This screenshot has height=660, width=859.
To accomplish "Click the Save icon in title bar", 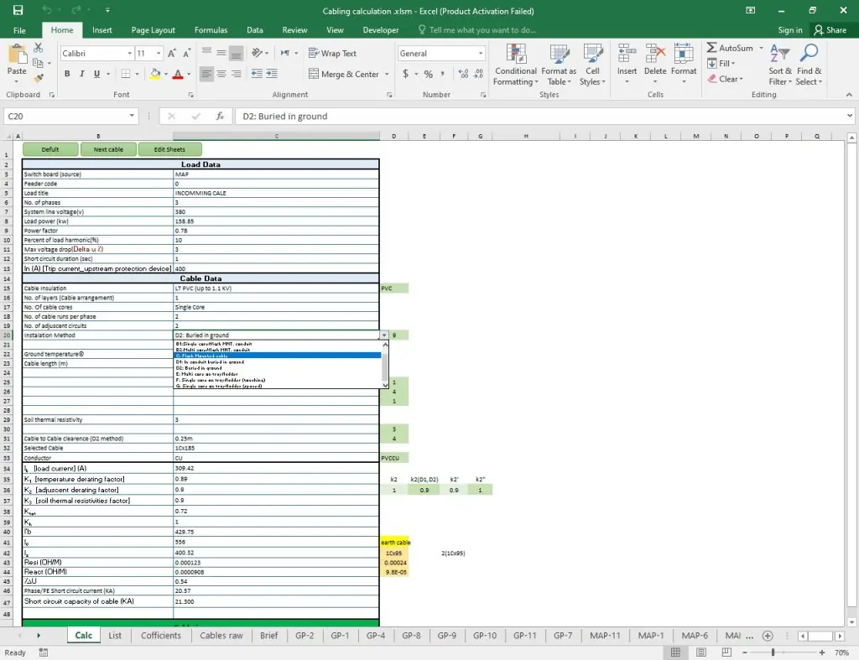I will [18, 11].
